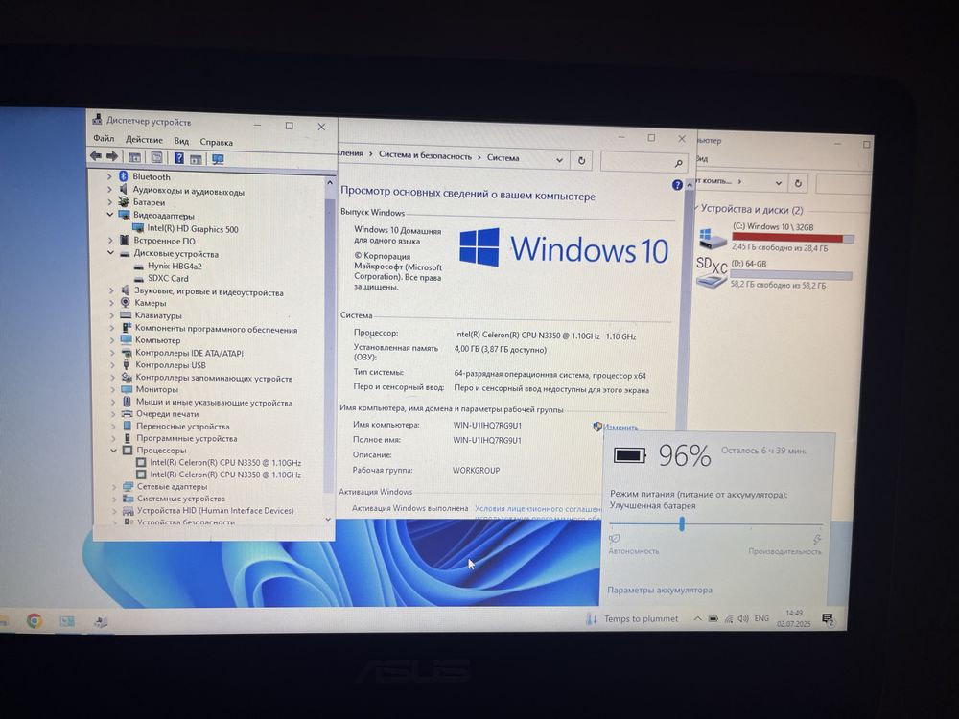
Task: Open the Файл menu
Action: pos(104,138)
